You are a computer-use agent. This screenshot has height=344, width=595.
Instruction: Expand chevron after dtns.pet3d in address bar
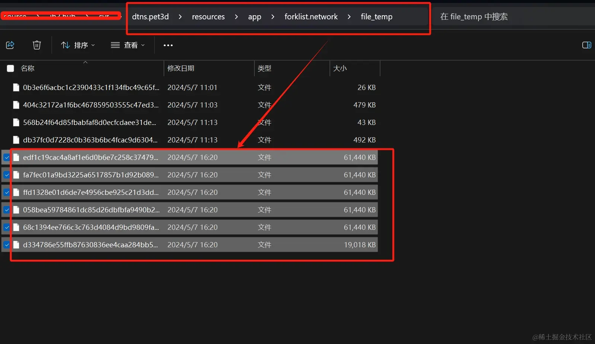[x=180, y=17]
